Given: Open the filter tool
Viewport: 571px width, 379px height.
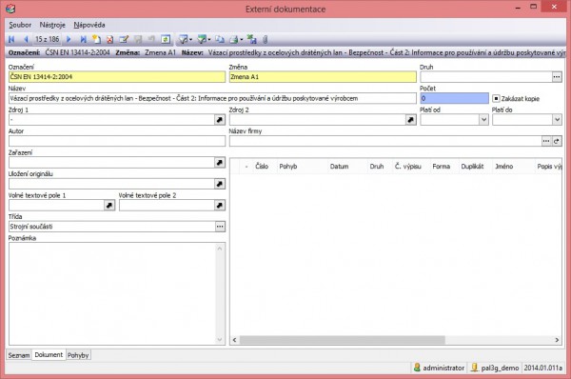Looking at the screenshot, I should 184,39.
